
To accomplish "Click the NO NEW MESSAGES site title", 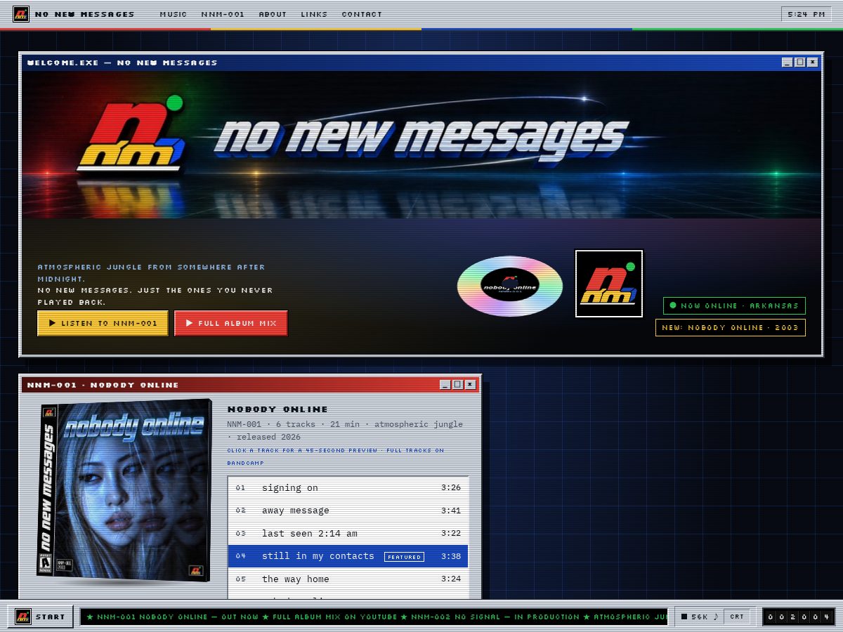I will coord(84,14).
